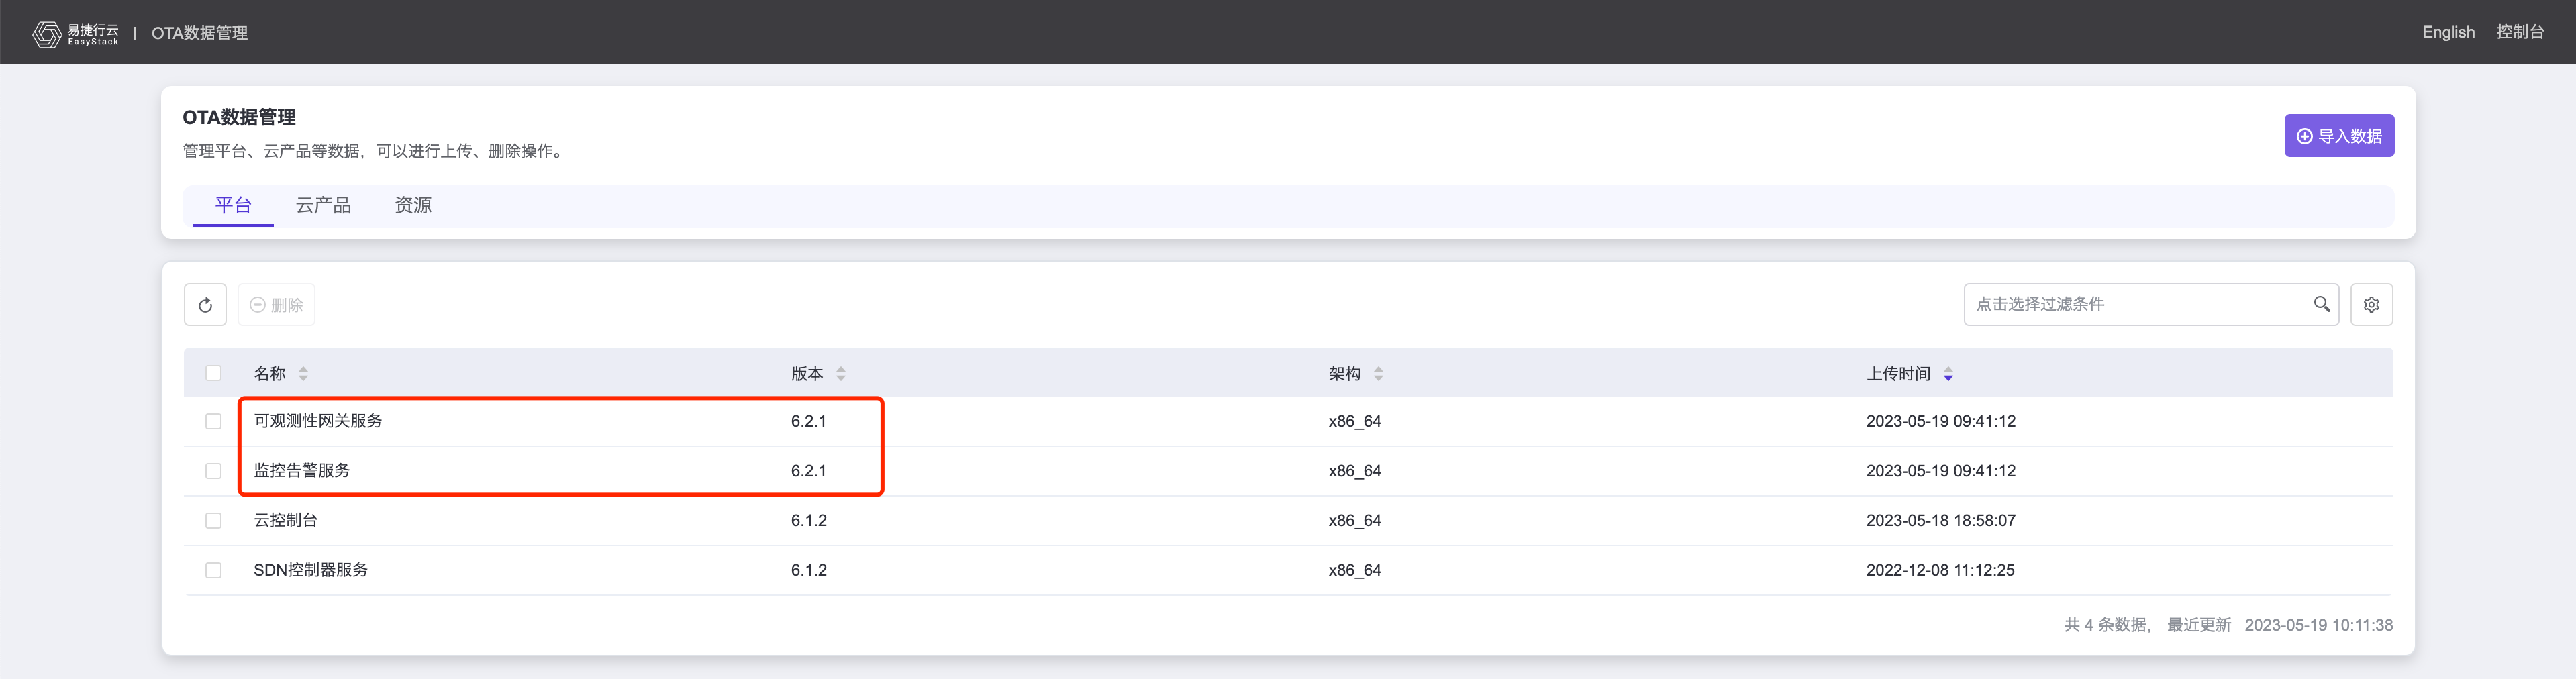Screen dimensions: 2576x679
Task: Check the 监控告警服务 row checkbox
Action: point(213,471)
